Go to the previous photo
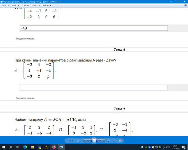Screen dimensions: 188x150 87,141
